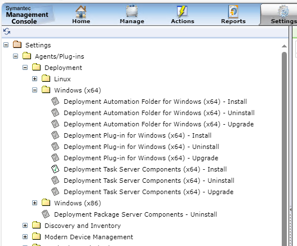This screenshot has height=246, width=297.
Task: Click the tree scrollbar up arrow
Action: click(284, 46)
